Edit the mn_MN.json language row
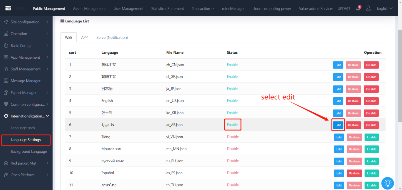This screenshot has height=190, width=402. coord(339,149)
